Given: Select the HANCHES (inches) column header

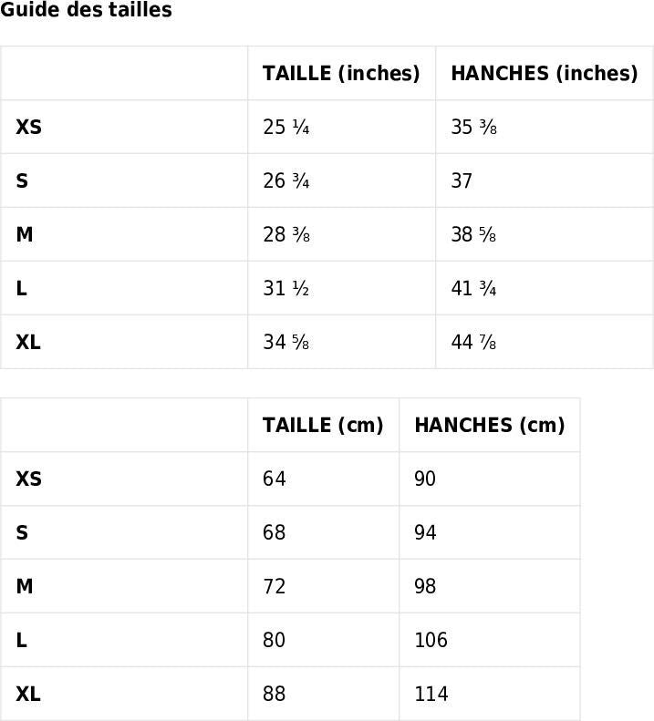Looking at the screenshot, I should coord(544,73).
